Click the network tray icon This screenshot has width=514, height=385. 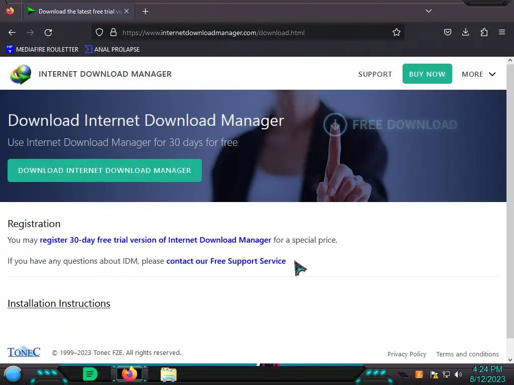click(x=446, y=374)
